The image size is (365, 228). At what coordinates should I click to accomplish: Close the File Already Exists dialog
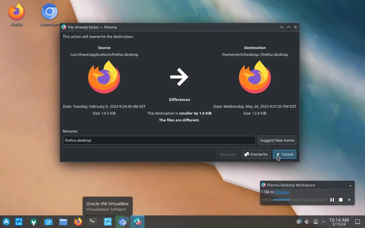coord(295,27)
